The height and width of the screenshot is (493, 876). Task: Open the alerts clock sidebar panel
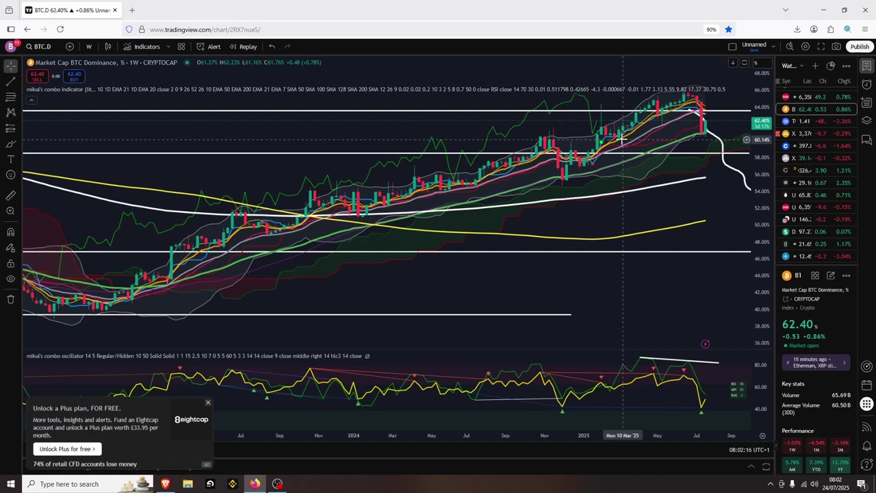pos(866,84)
